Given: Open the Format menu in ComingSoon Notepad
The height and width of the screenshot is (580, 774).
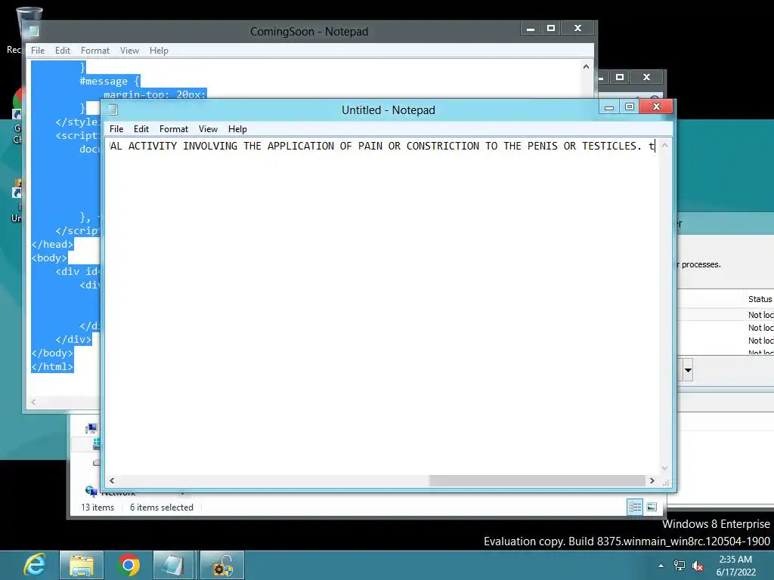Looking at the screenshot, I should point(95,51).
